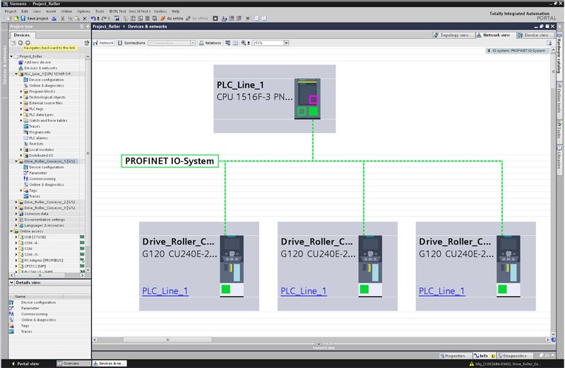This screenshot has width=565, height=368.
Task: Open the Options menu
Action: [x=83, y=11]
